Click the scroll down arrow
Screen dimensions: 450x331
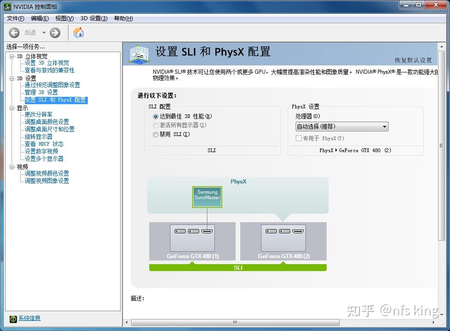pyautogui.click(x=441, y=314)
